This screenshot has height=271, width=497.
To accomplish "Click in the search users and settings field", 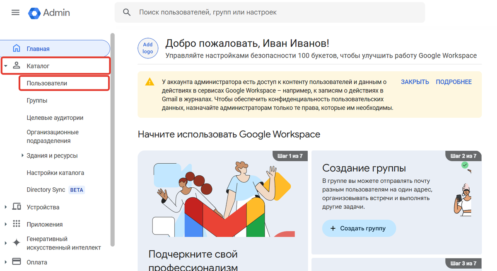I will point(270,12).
